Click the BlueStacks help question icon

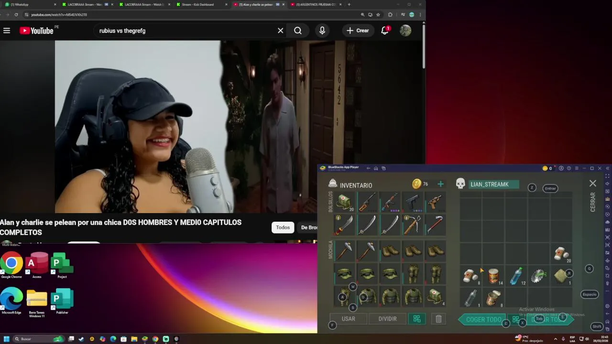point(569,168)
